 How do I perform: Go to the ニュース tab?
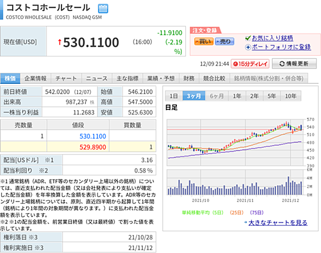tap(96, 78)
